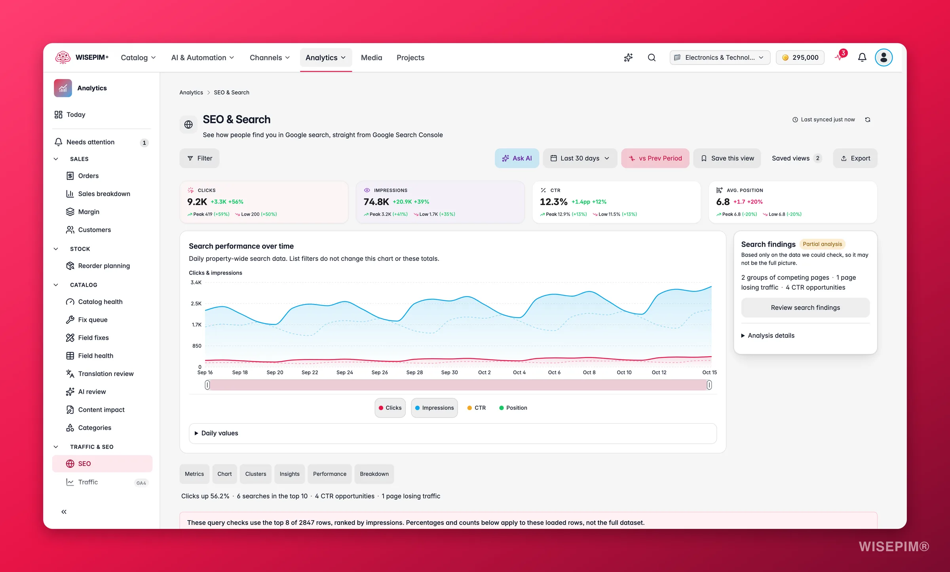
Task: Collapse the sidebar with double chevron
Action: point(64,512)
